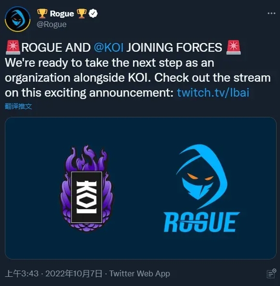Open the Rogue profile avatar
280x286 pixels.
point(18,19)
